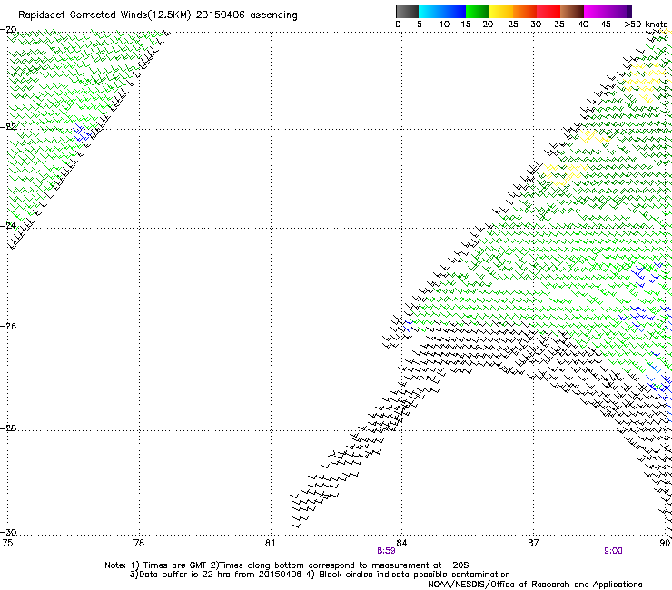Click the '81' longitude axis label
This screenshot has height=590, width=672.
270,543
